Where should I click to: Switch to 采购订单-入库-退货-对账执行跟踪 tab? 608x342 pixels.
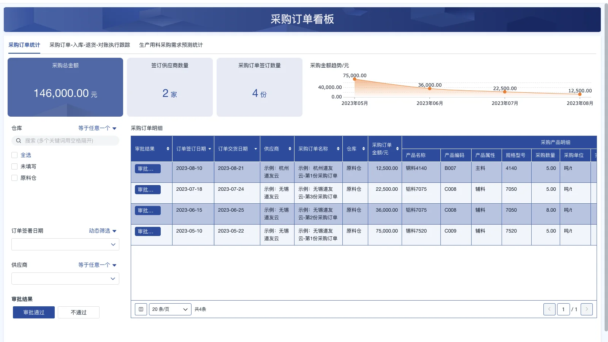[x=89, y=44]
